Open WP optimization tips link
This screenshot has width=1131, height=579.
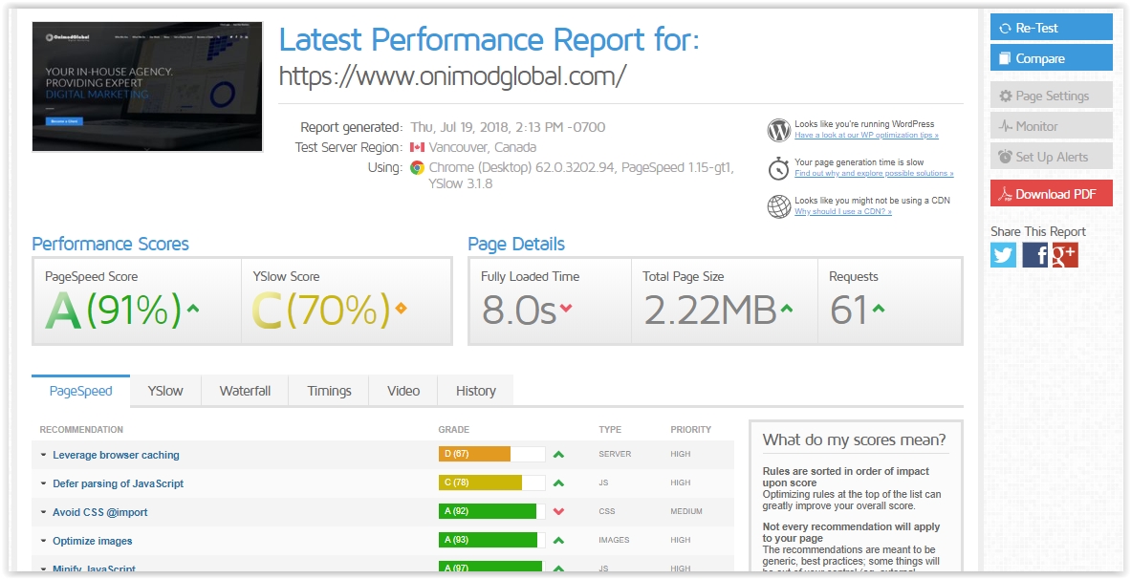[x=866, y=135]
